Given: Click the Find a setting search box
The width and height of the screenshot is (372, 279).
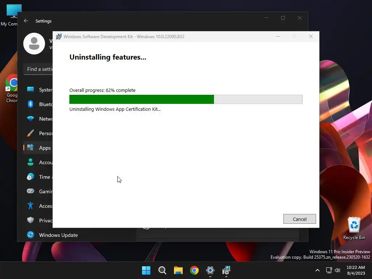Looking at the screenshot, I should (x=39, y=69).
